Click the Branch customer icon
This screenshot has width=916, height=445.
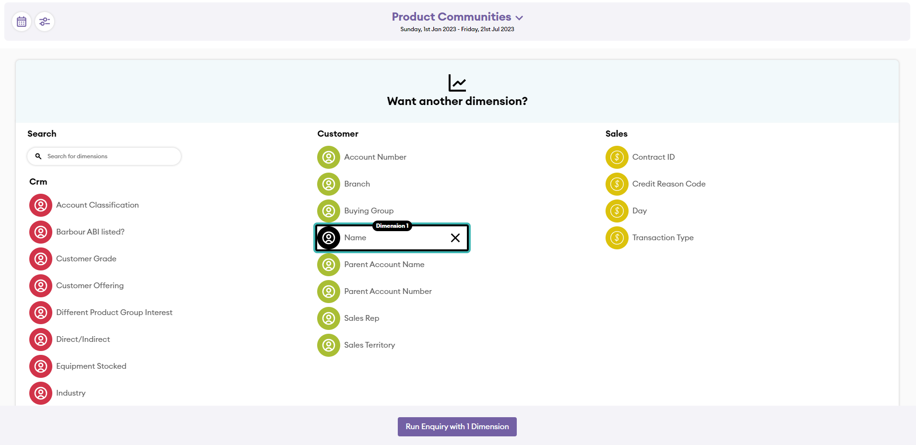coord(329,184)
